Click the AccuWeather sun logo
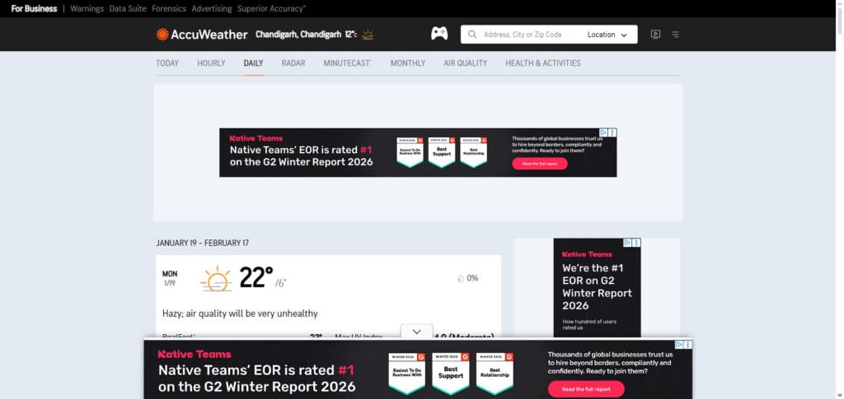Screen dimensions: 844x399 (162, 35)
